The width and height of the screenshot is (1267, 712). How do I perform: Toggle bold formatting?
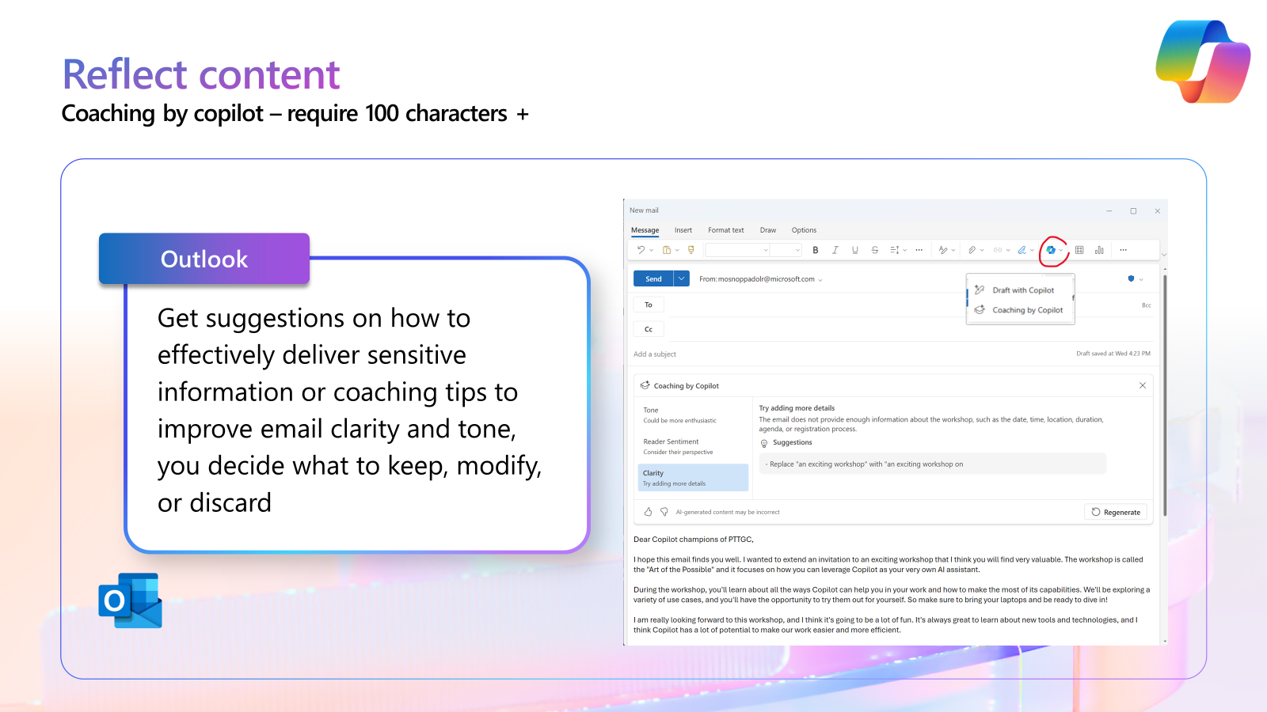(x=816, y=250)
